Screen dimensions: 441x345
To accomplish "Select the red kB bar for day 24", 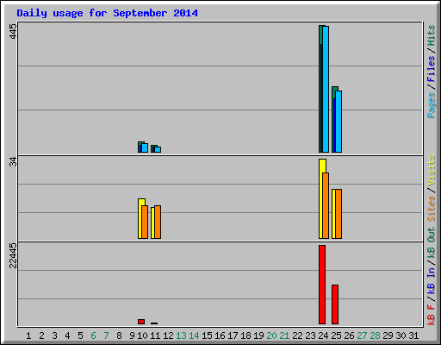I will click(x=322, y=285).
